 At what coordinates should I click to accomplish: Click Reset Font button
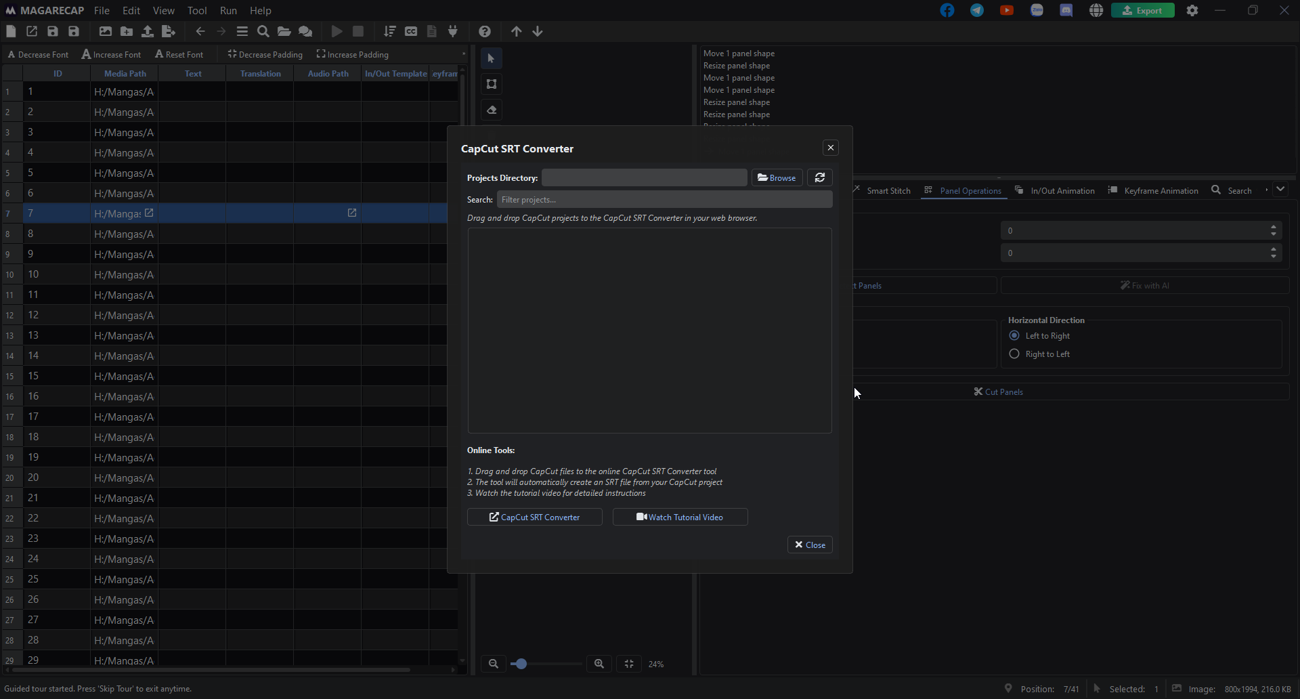pyautogui.click(x=179, y=54)
